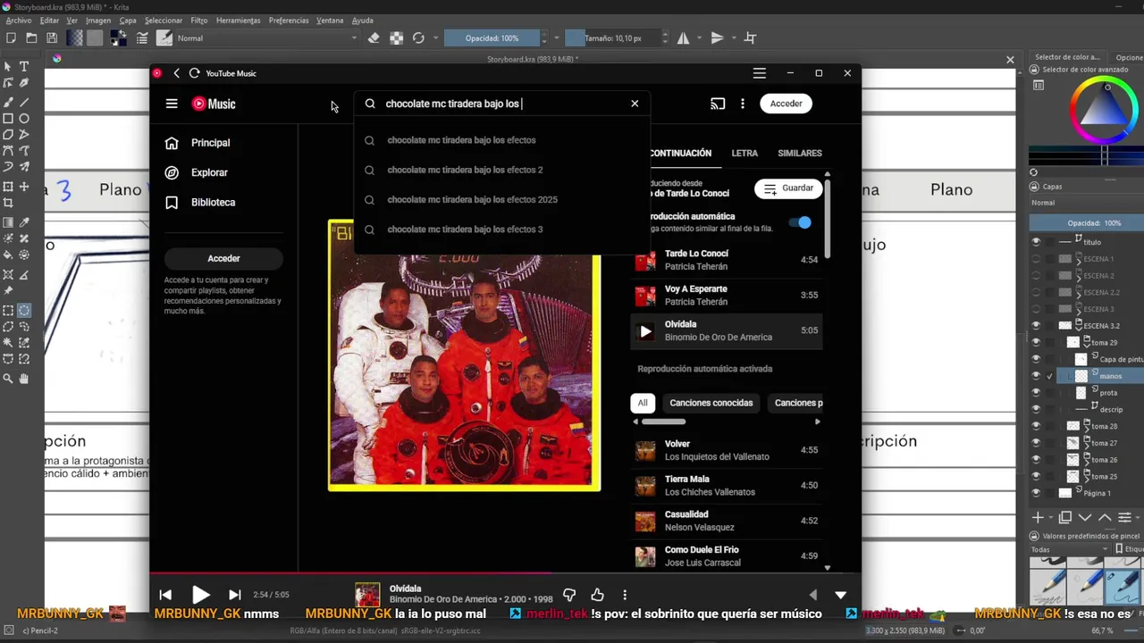Click the Cast icon in YouTube Music
The height and width of the screenshot is (643, 1144).
pyautogui.click(x=718, y=104)
